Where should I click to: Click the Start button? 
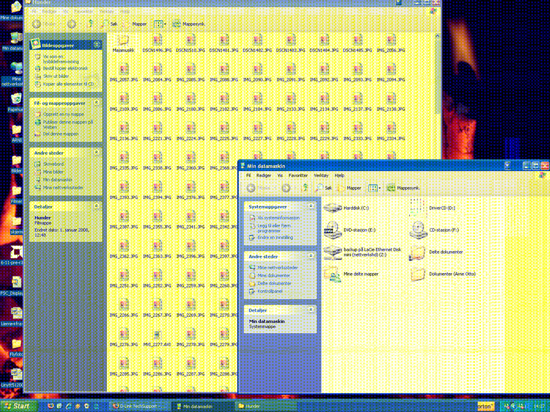(18, 407)
